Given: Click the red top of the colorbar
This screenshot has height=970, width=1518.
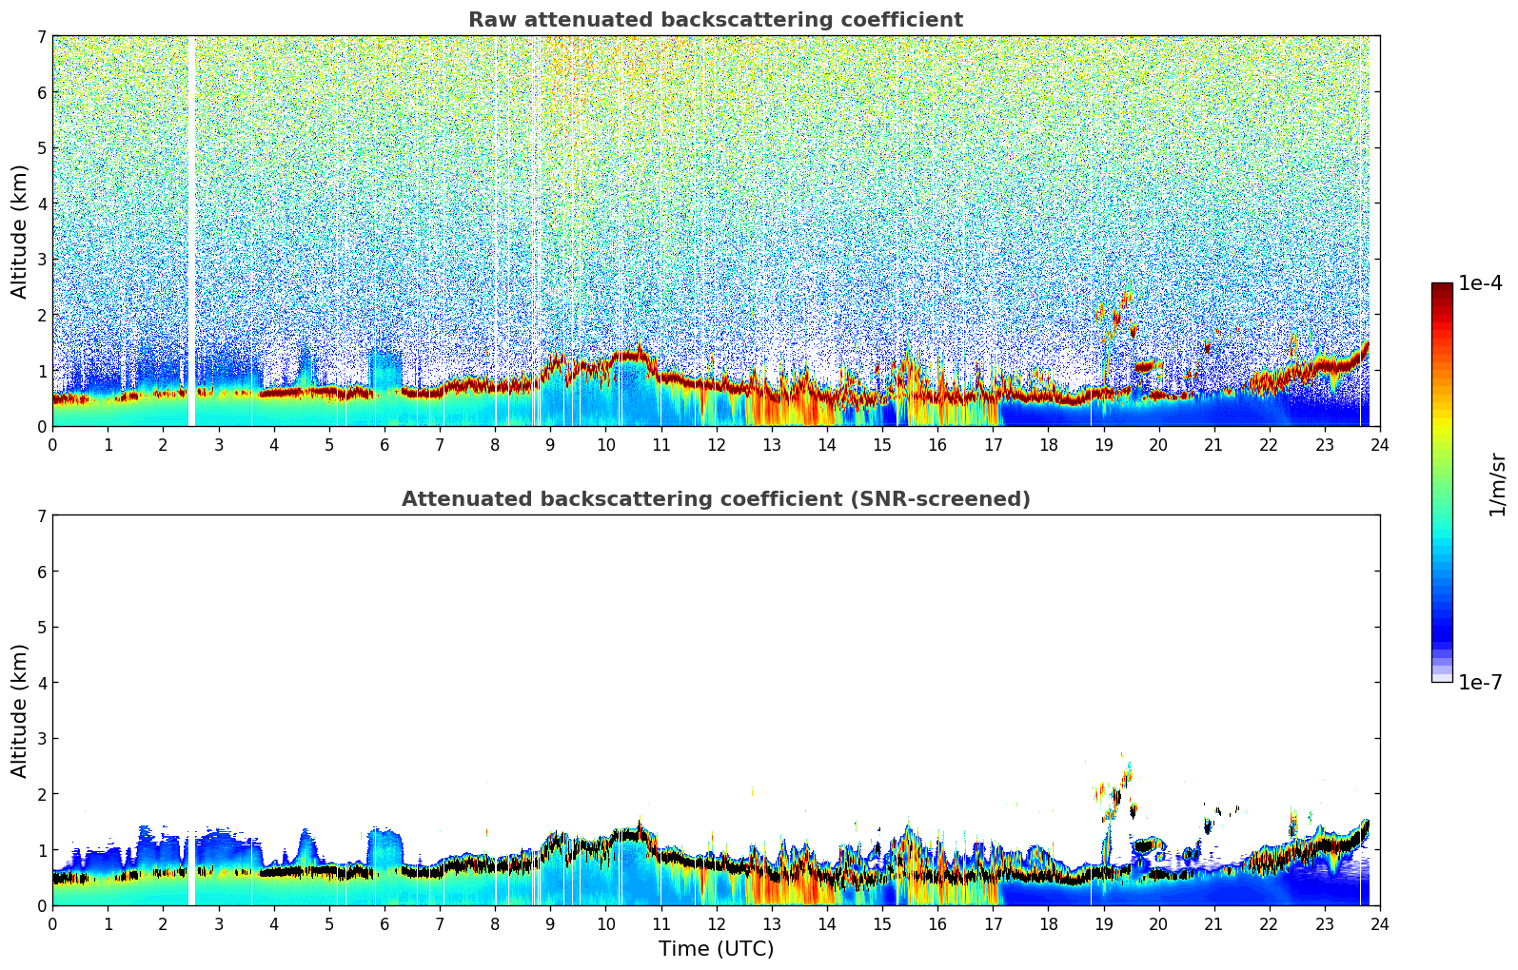Looking at the screenshot, I should pyautogui.click(x=1441, y=295).
